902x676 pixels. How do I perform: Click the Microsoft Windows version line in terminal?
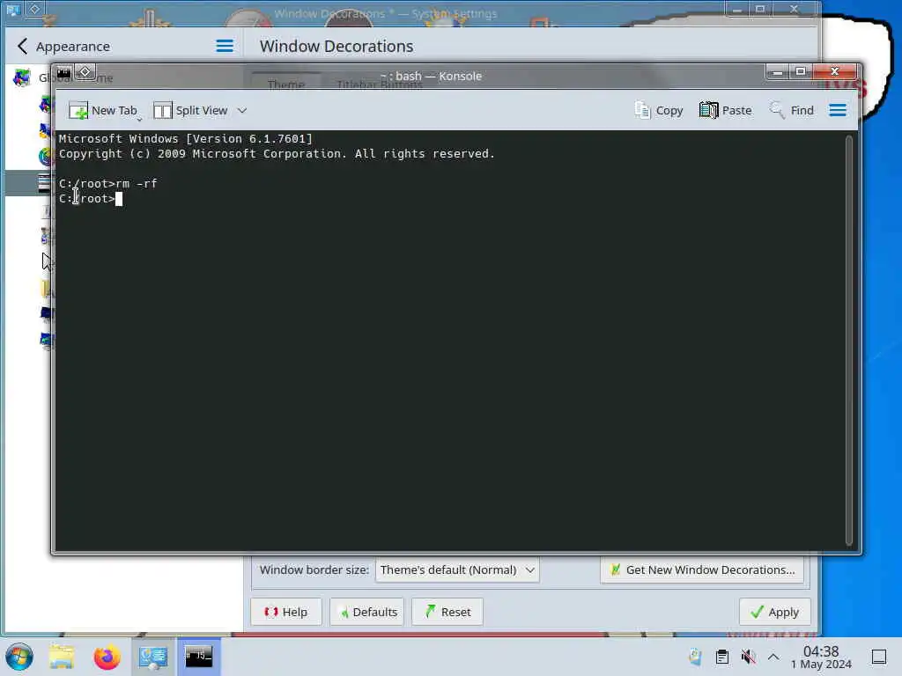(185, 139)
